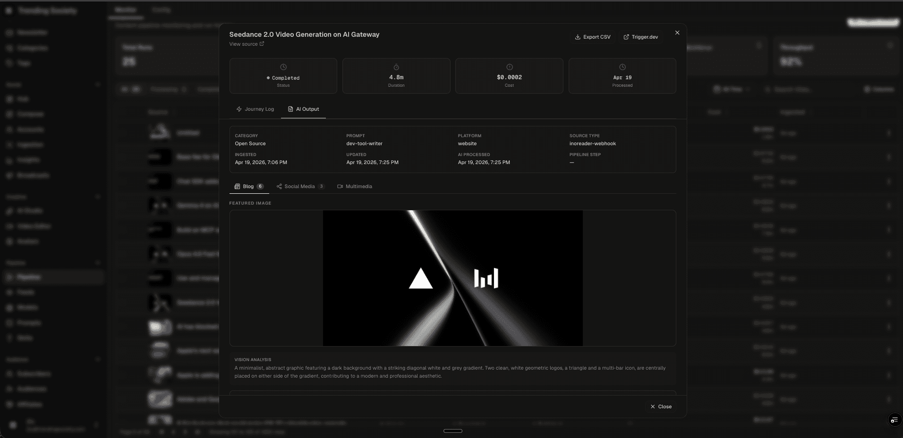Click the clock icon on the Duration card
Image resolution: width=903 pixels, height=438 pixels.
tap(396, 67)
